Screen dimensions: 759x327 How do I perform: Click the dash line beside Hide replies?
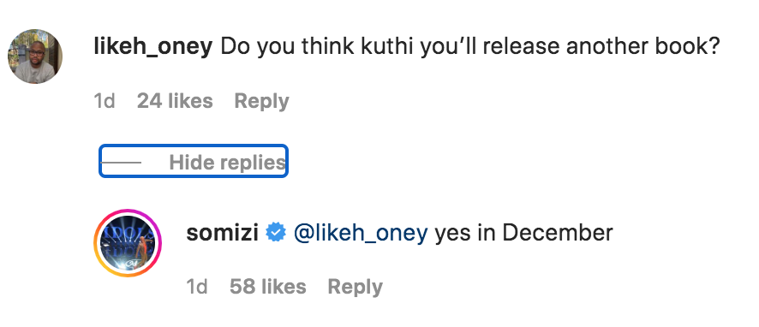(121, 163)
